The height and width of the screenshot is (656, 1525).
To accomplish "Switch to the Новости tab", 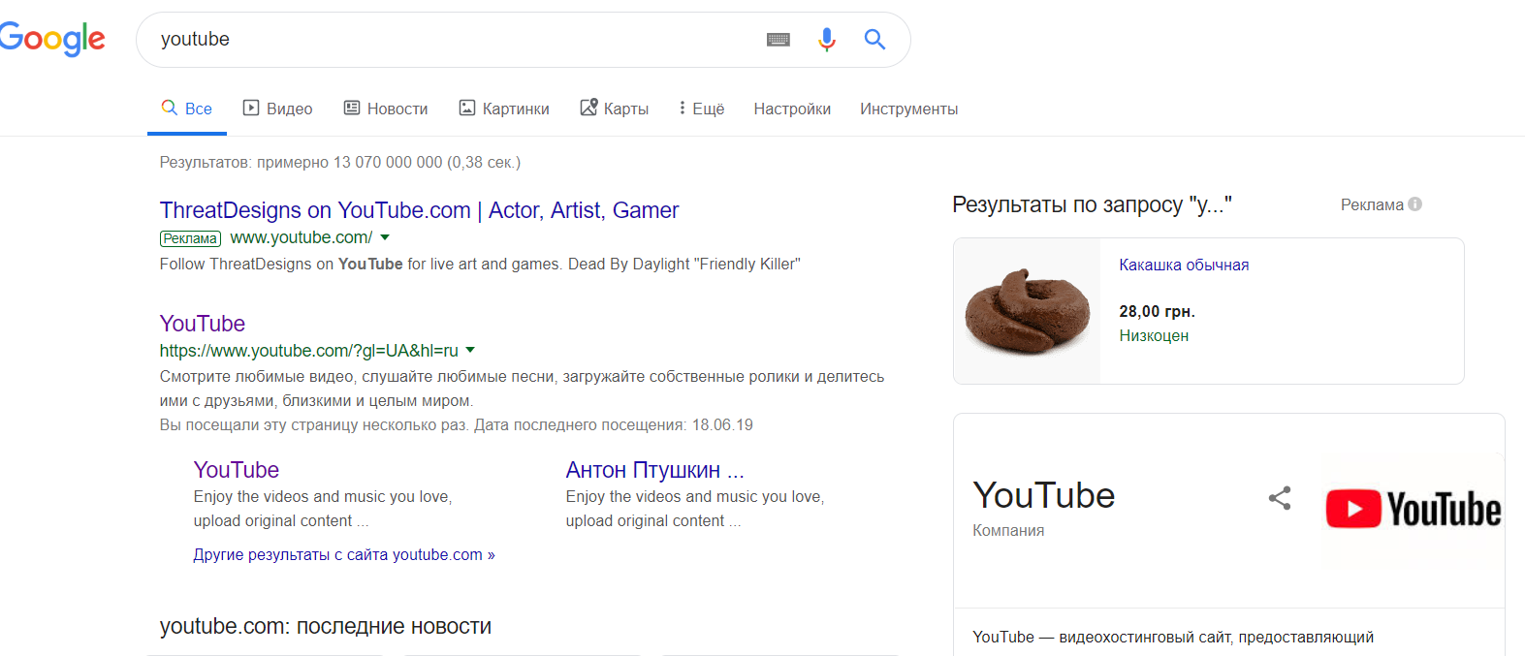I will pos(386,109).
